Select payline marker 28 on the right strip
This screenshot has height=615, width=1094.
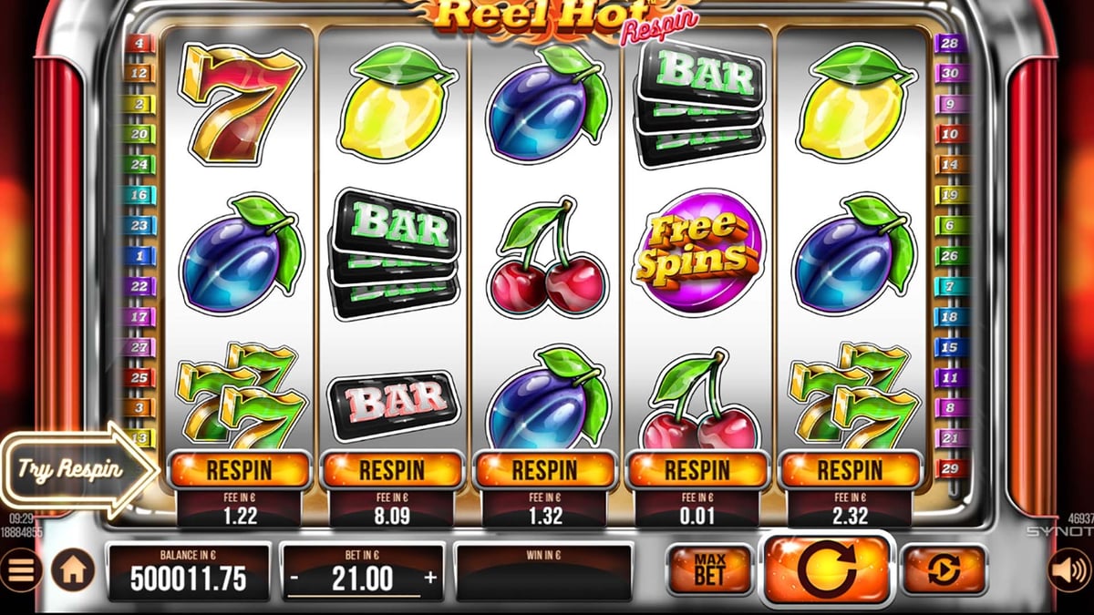point(950,44)
